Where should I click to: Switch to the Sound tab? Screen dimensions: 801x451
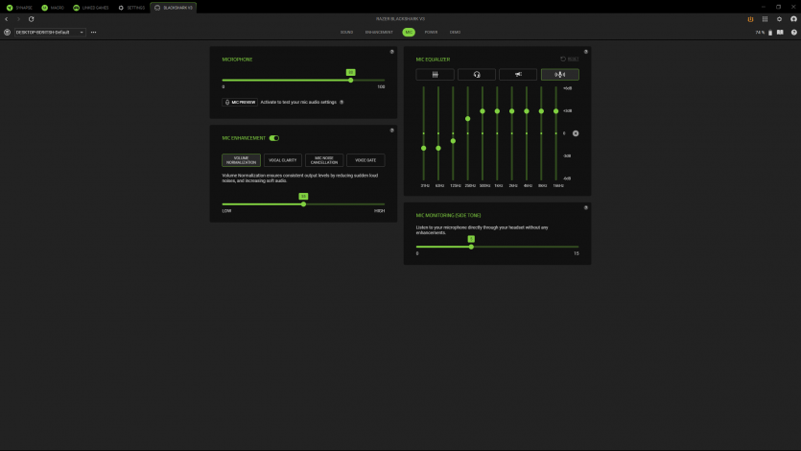tap(346, 32)
